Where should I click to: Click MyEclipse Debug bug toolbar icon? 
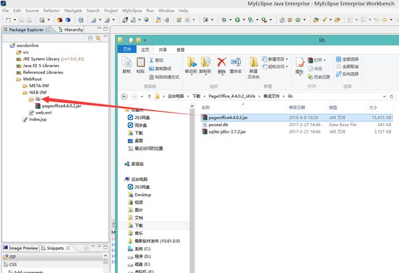pyautogui.click(x=224, y=20)
